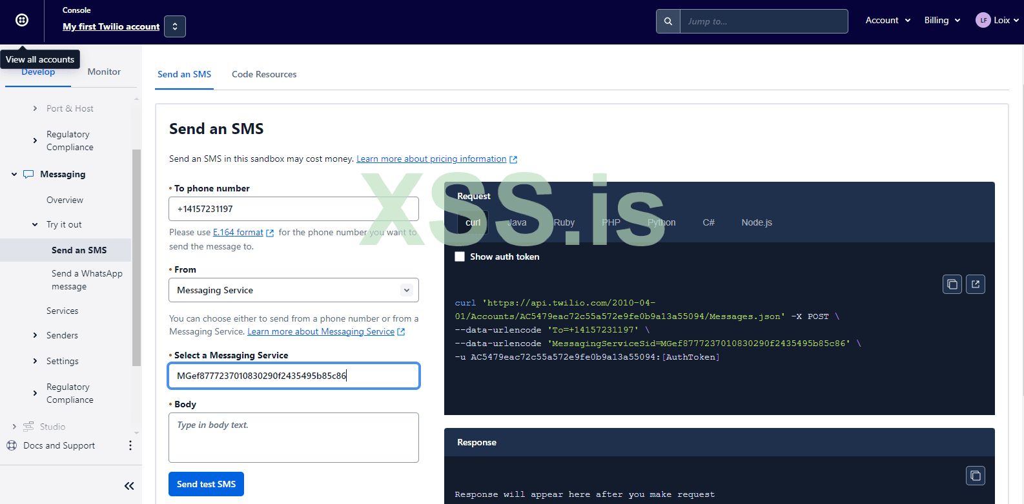Click the Body text area
Viewport: 1024px width, 504px height.
pyautogui.click(x=294, y=438)
